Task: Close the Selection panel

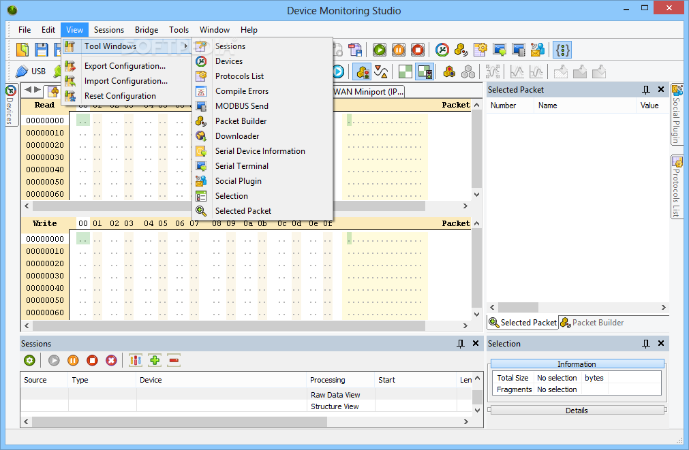Action: click(x=661, y=343)
